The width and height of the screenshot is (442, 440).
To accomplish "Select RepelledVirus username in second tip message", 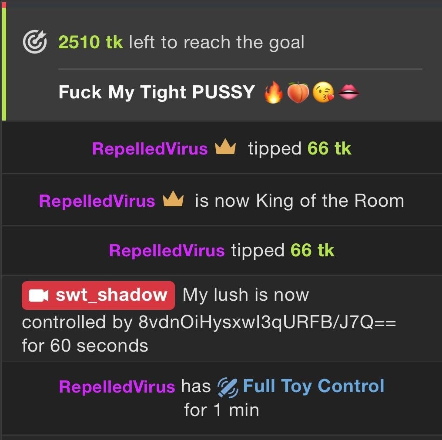I will click(167, 250).
